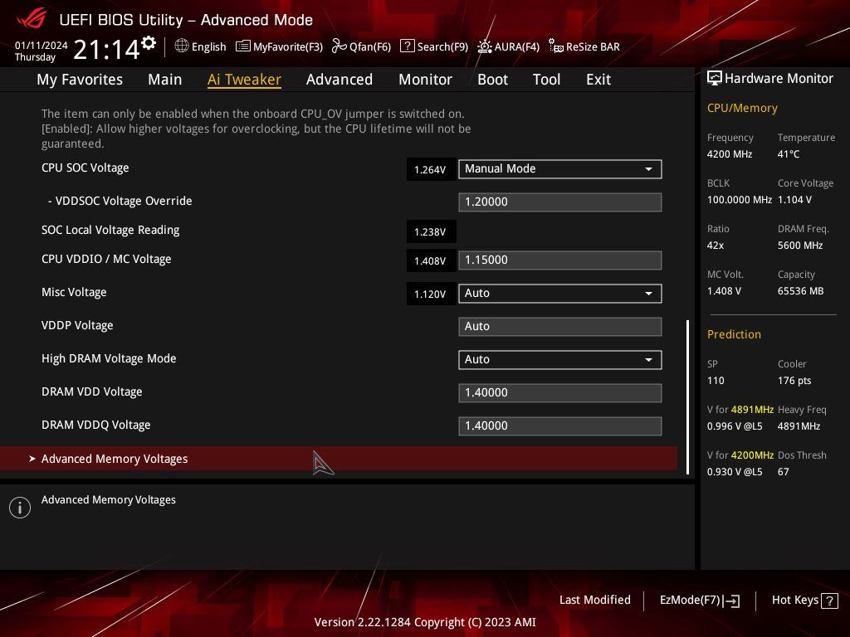Screen dimensions: 850x637
Task: Click the 1.104 V Core Voltage value
Action: pos(794,200)
